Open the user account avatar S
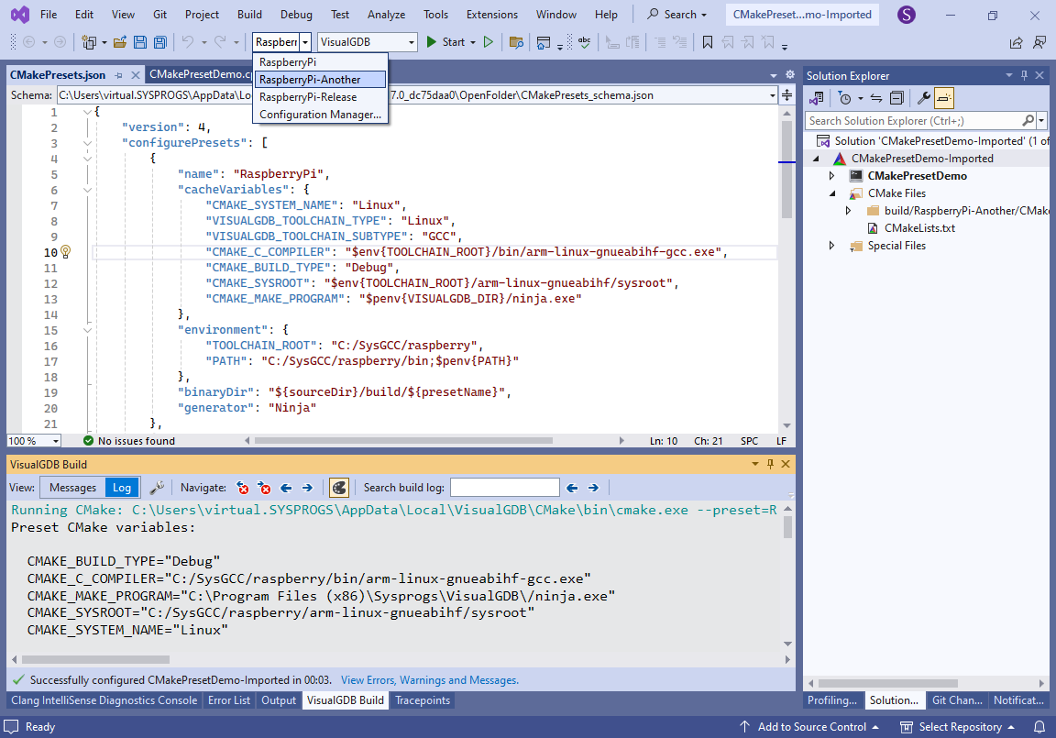1056x738 pixels. click(907, 14)
